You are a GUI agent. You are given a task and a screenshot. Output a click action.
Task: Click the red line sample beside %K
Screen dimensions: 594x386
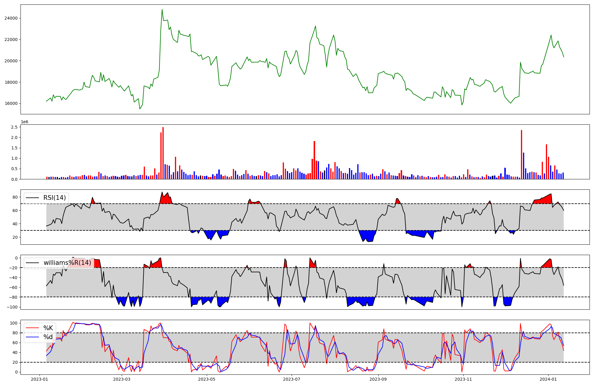(33, 328)
